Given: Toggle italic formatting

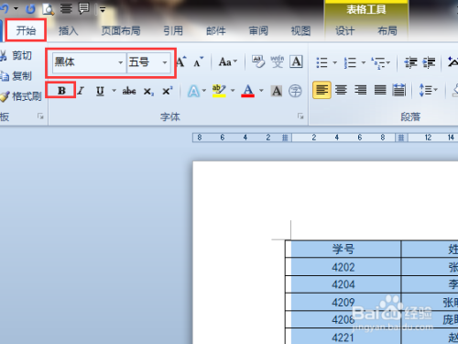Looking at the screenshot, I should pos(81,91).
